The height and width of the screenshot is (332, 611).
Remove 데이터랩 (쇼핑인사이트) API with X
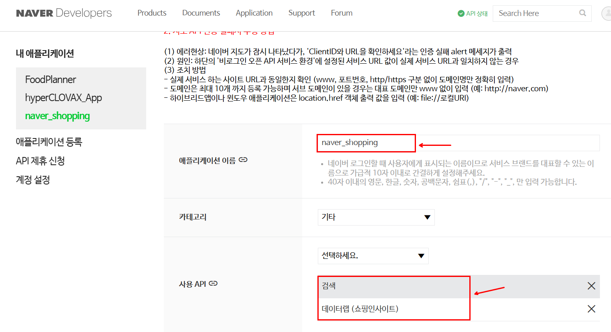(591, 309)
